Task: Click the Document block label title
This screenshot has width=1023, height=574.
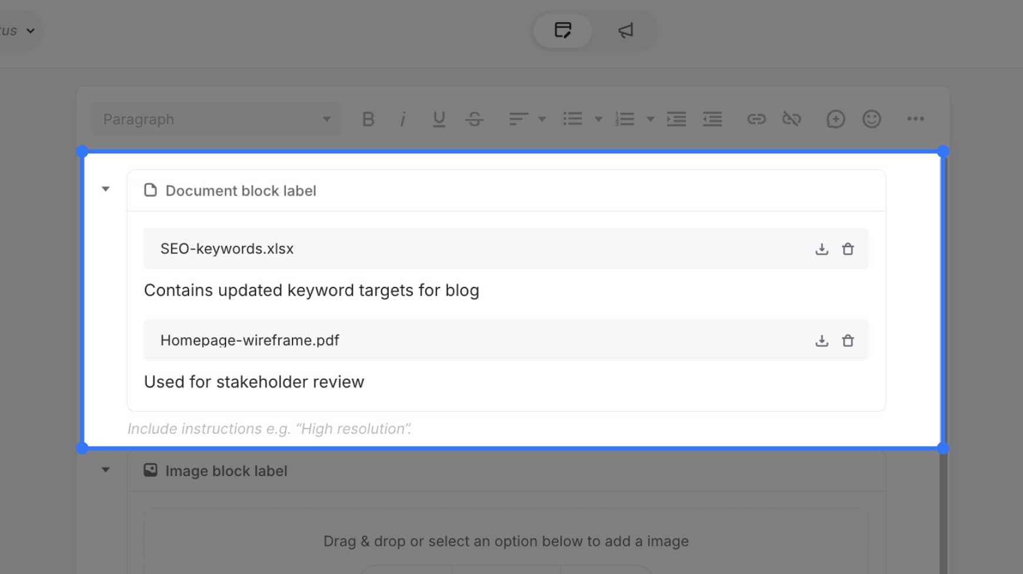Action: (x=241, y=191)
